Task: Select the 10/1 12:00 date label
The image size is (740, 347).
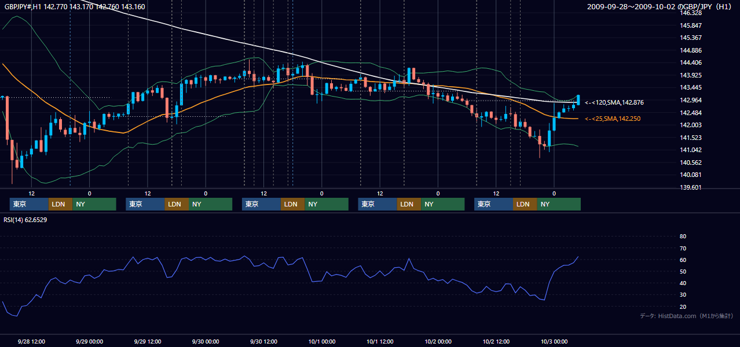Action: 380,341
